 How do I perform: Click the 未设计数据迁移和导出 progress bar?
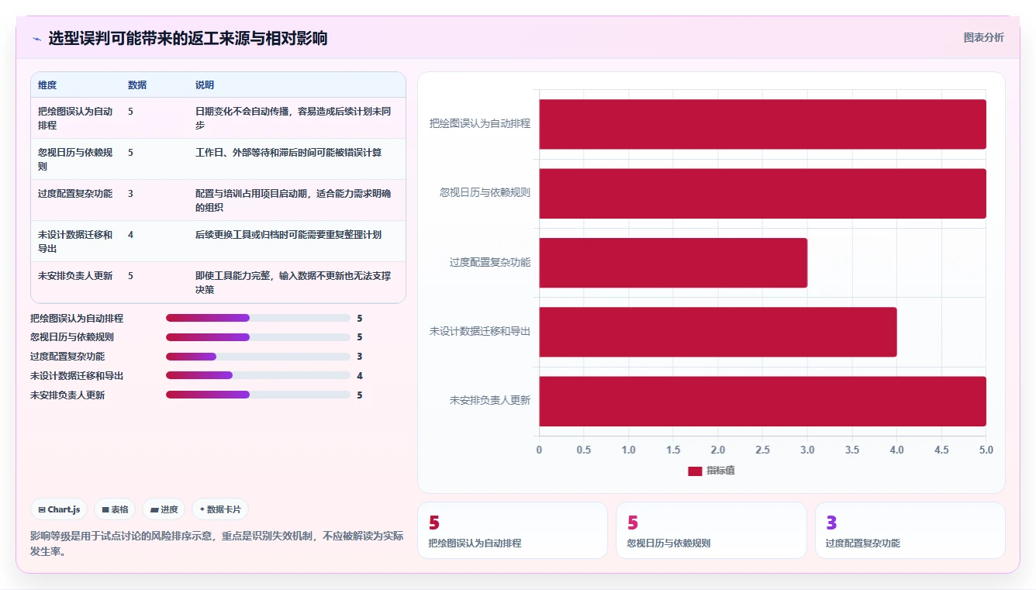point(258,375)
